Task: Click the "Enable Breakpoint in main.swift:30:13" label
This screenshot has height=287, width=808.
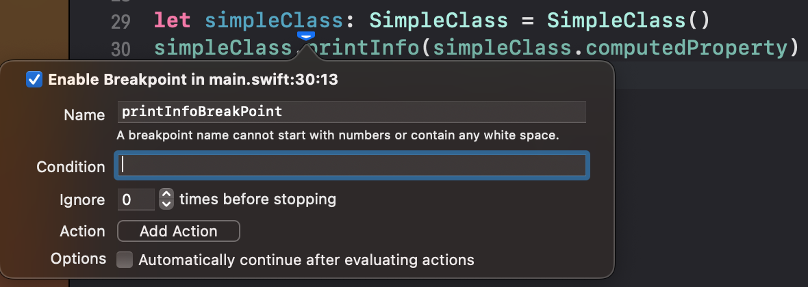Action: click(x=192, y=80)
